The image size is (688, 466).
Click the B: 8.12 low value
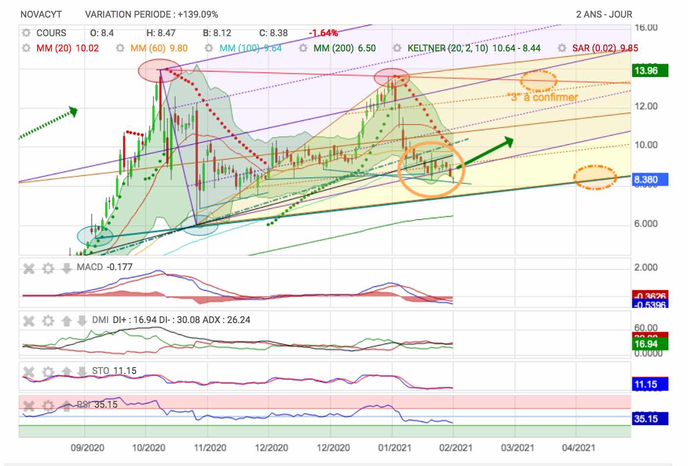(217, 33)
